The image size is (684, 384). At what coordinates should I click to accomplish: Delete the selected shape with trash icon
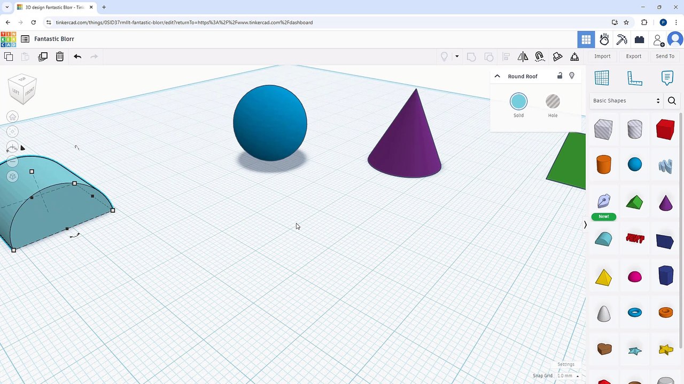[x=60, y=57]
